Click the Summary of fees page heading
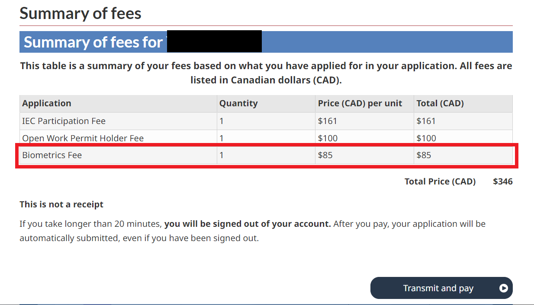Viewport: 534px width, 305px height. 80,13
